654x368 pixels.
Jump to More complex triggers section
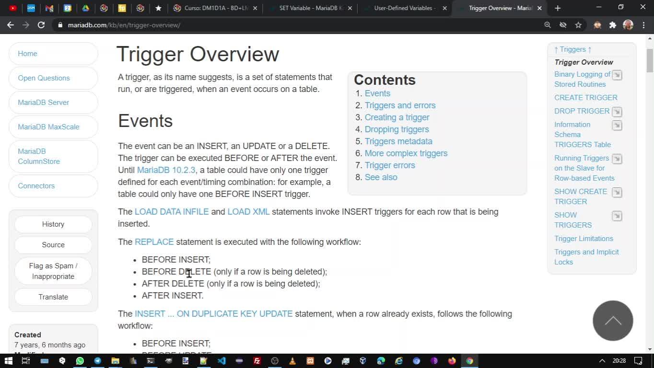click(406, 153)
